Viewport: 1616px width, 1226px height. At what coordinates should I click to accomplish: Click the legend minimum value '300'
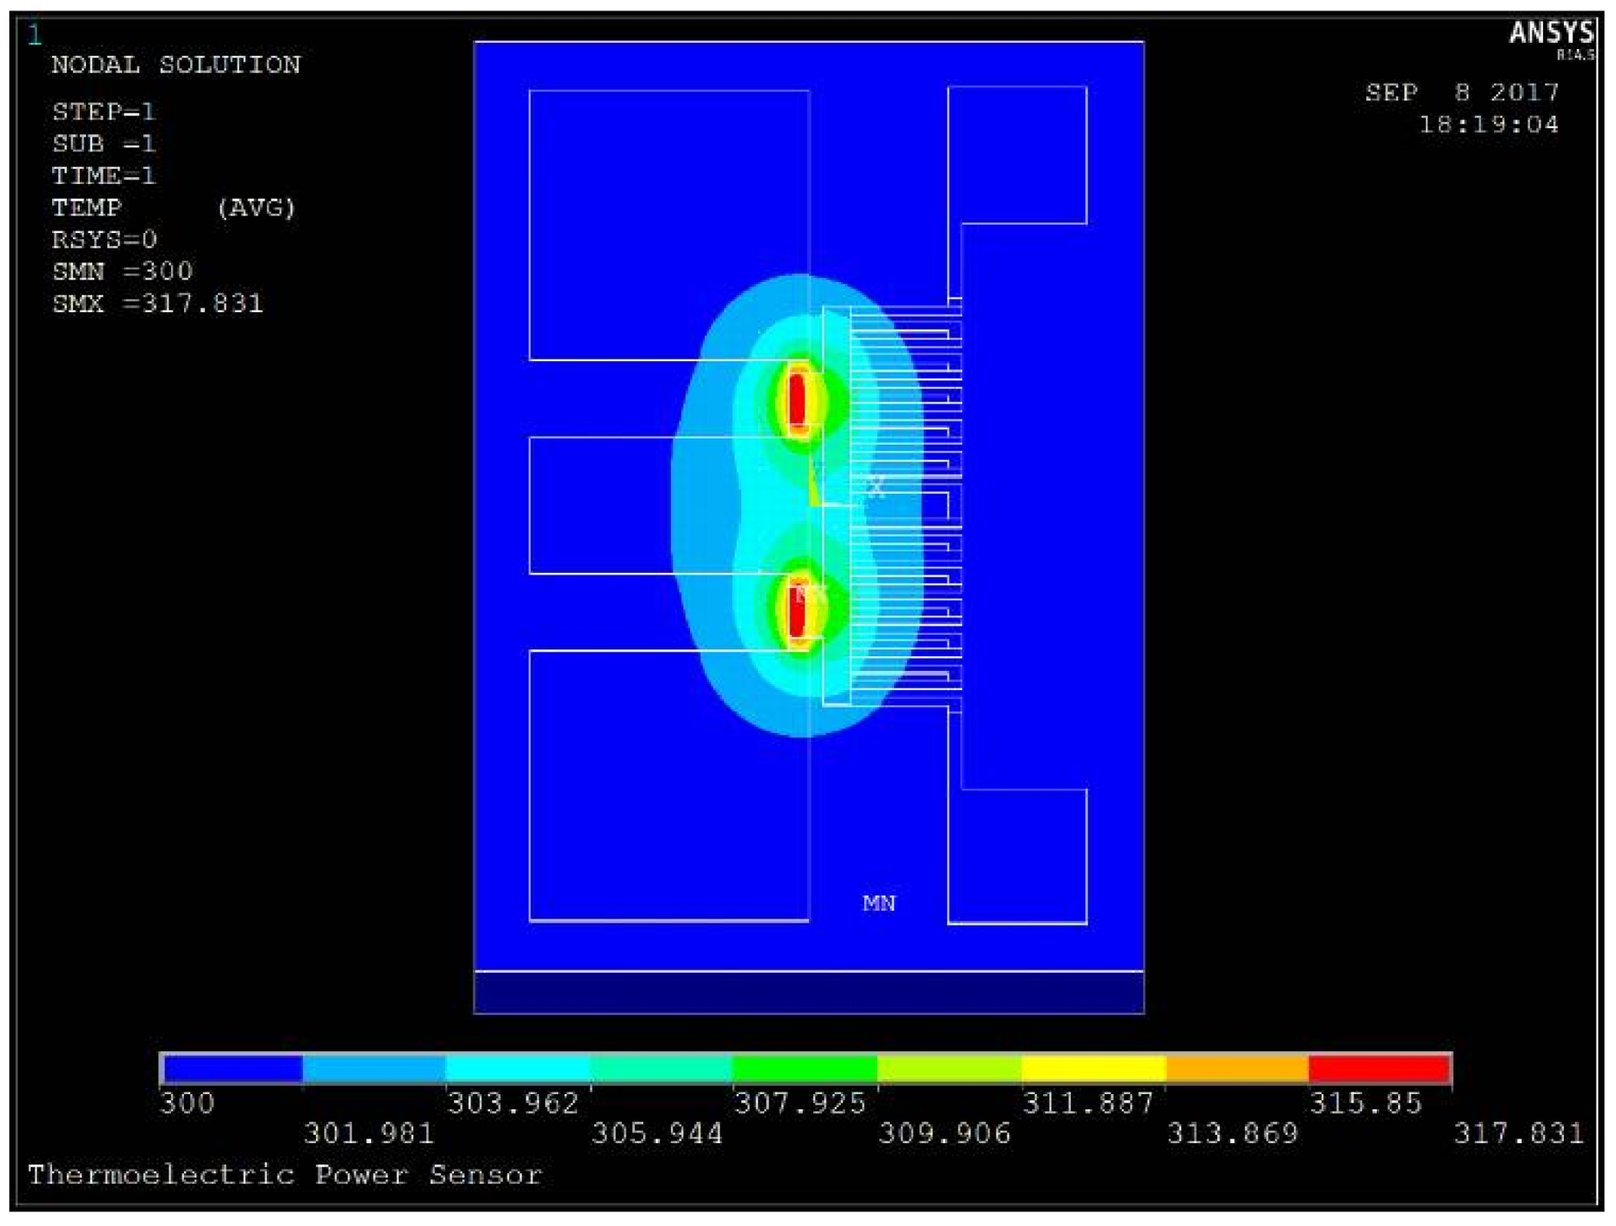point(188,1103)
